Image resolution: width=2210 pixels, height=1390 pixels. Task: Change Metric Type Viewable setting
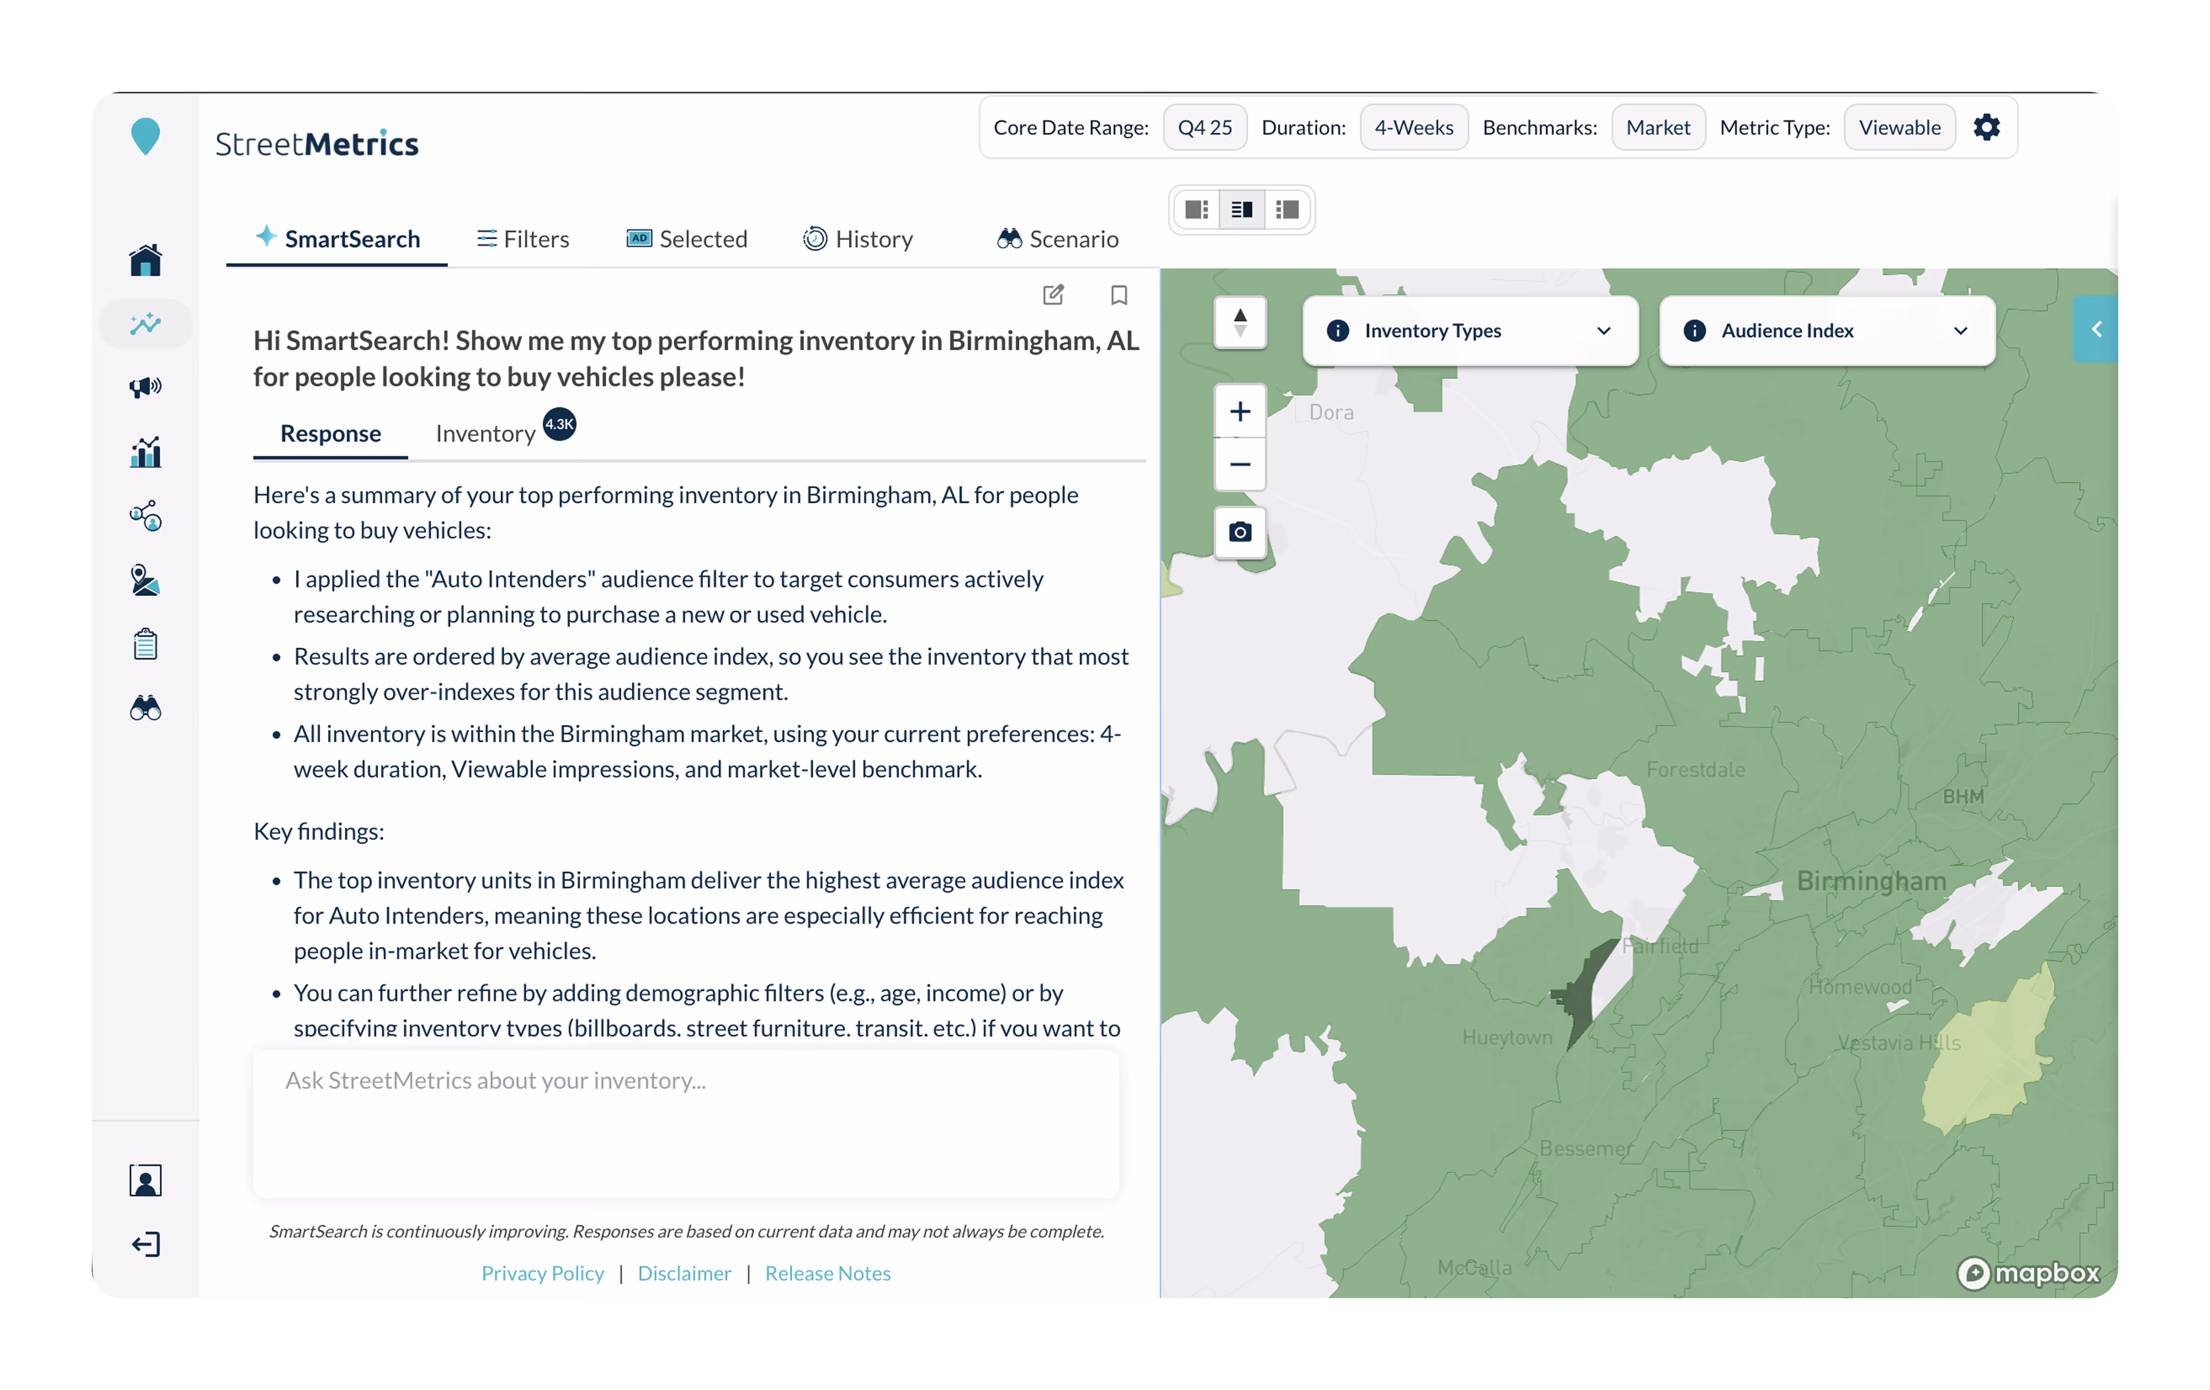point(1899,128)
